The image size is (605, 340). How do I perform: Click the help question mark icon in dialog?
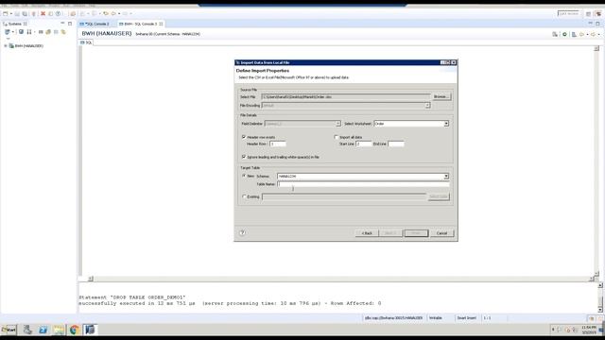pyautogui.click(x=242, y=233)
